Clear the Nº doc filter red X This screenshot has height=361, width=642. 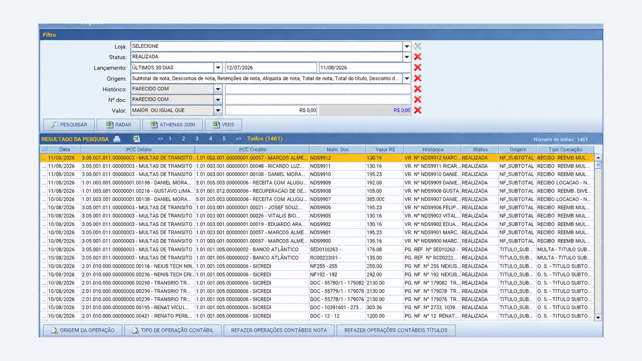[417, 100]
